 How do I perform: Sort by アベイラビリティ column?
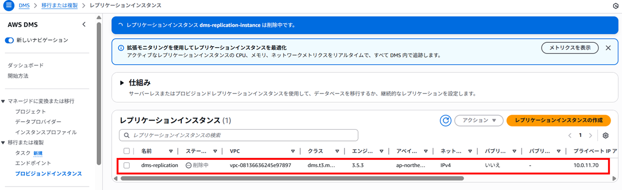coord(426,151)
